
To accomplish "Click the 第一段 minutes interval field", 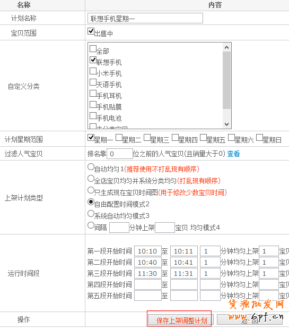I will click(210, 251).
